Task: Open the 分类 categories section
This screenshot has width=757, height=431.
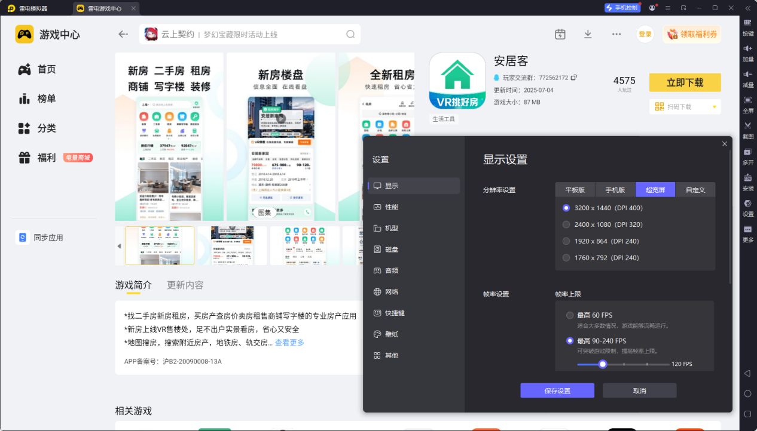Action: click(x=38, y=128)
